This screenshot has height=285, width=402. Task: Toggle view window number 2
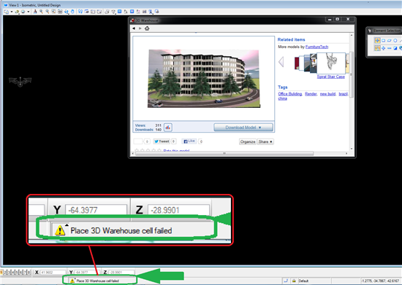click(5, 273)
